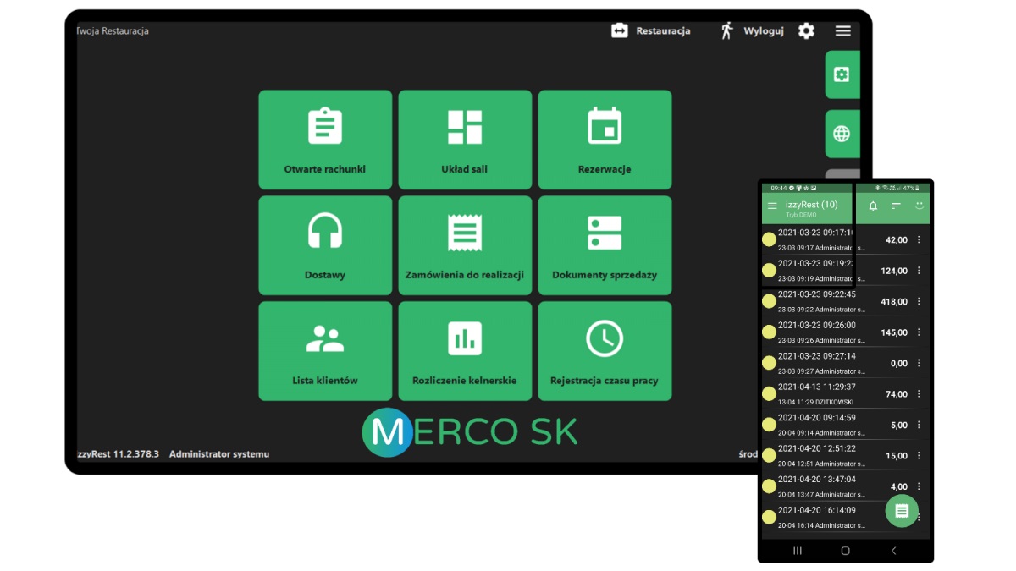
Task: Expand options menu for the 418,00 order
Action: (919, 302)
